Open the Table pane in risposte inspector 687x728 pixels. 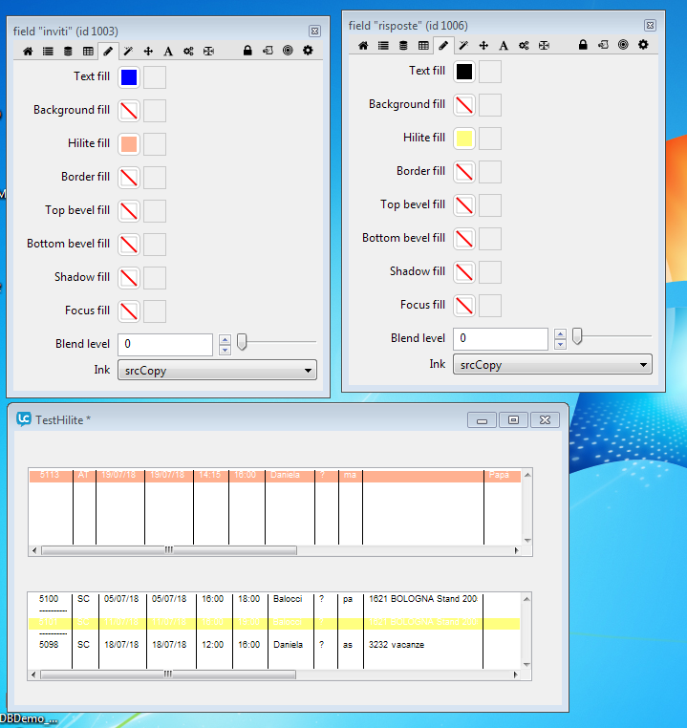[x=423, y=46]
